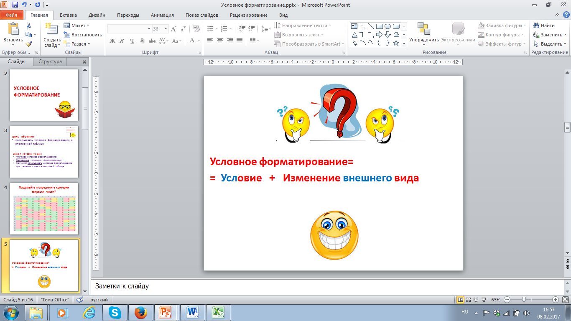This screenshot has height=321, width=571.
Task: Switch to Slide Sorter view icon
Action: [x=469, y=300]
